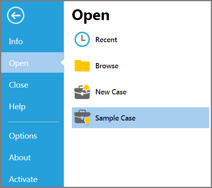The image size is (212, 188).
Task: Select Activate at the sidebar bottom
Action: coord(23,179)
